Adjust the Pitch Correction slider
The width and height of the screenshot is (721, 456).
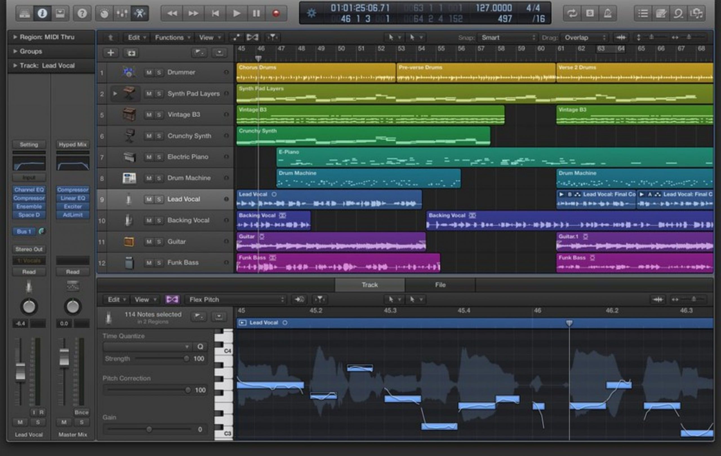188,390
